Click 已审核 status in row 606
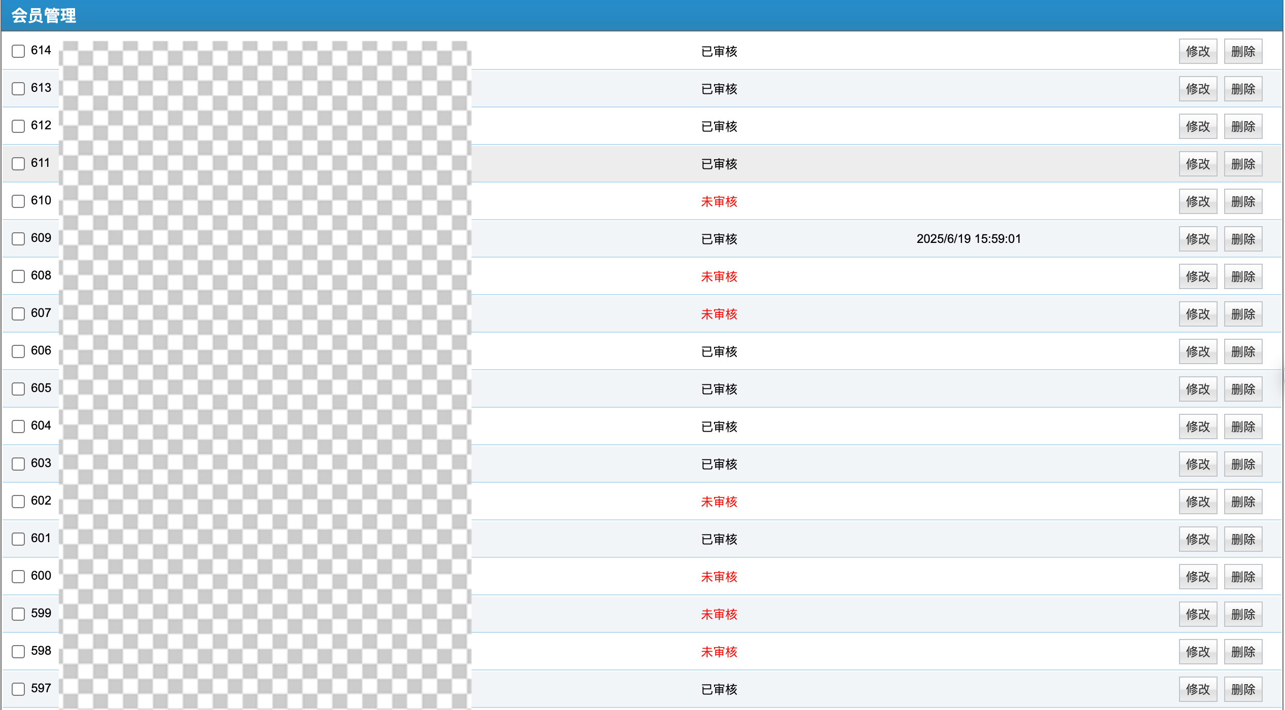Screen dimensions: 1285x710 tap(719, 352)
